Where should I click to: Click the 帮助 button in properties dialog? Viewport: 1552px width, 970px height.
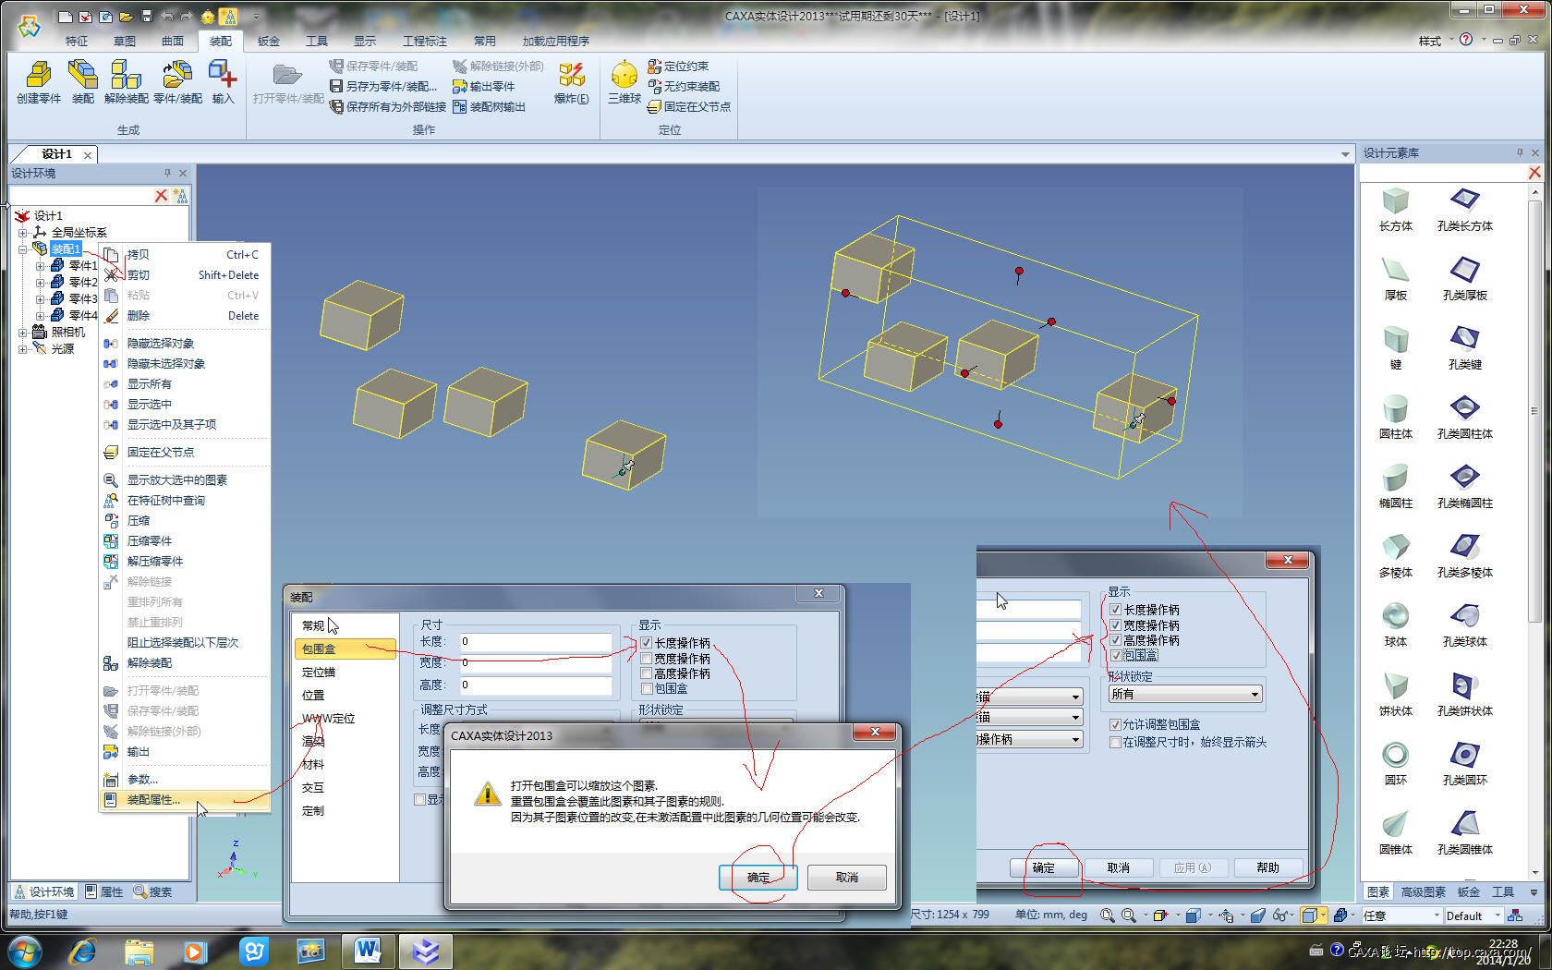coord(1267,868)
